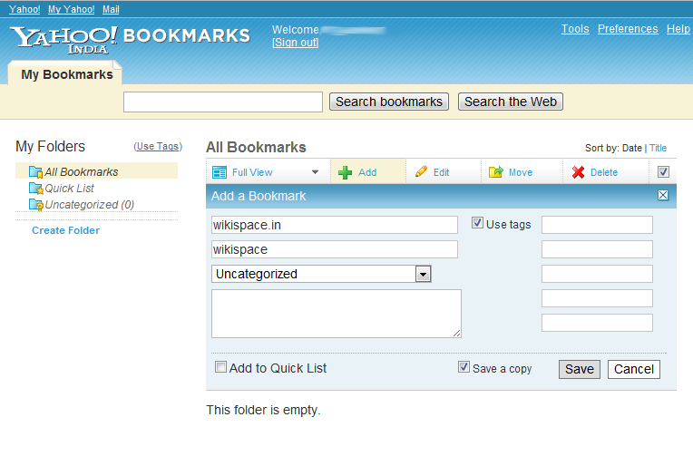
Task: Click the Create Folder link
Action: click(x=66, y=230)
